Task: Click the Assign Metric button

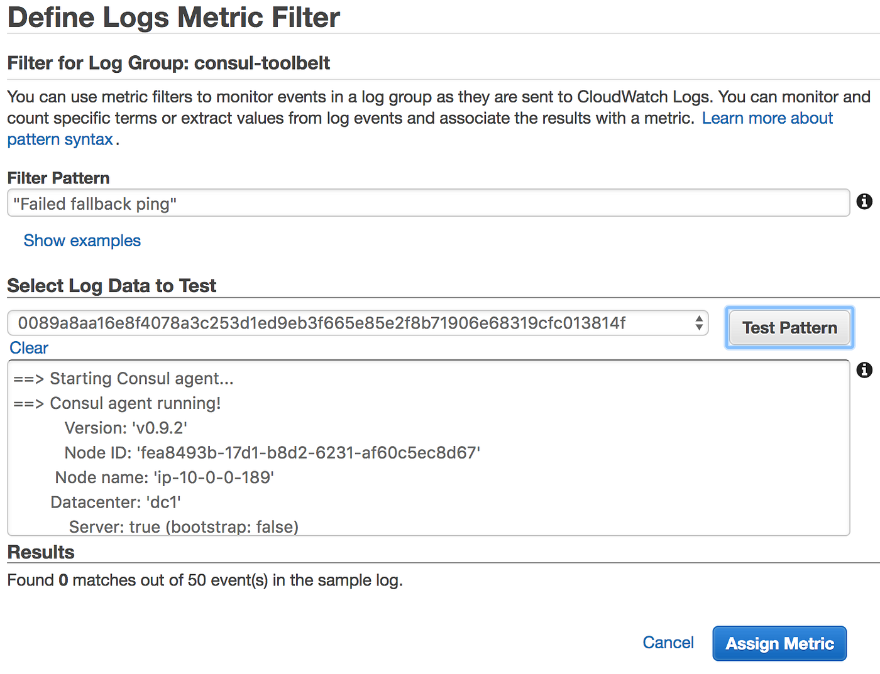Action: point(779,643)
